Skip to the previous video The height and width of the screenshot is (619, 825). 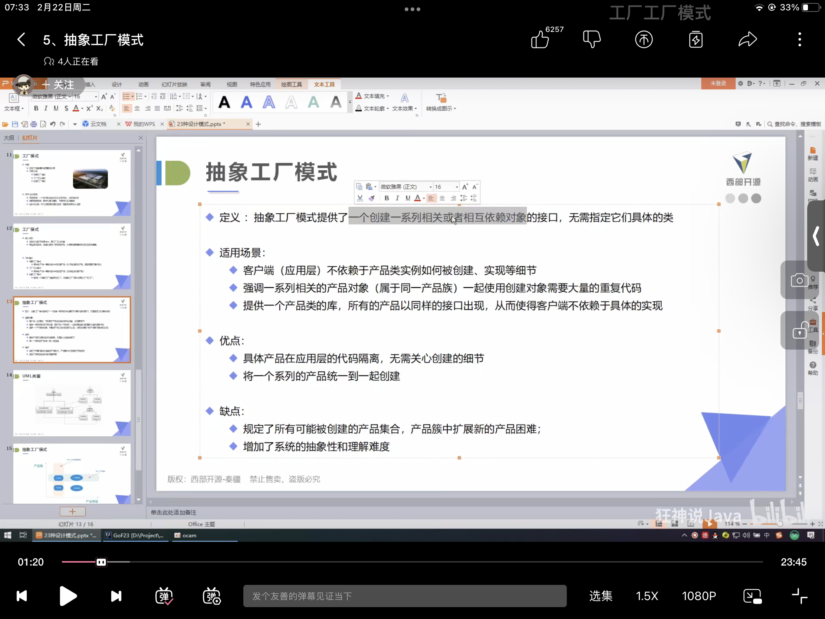pos(22,596)
